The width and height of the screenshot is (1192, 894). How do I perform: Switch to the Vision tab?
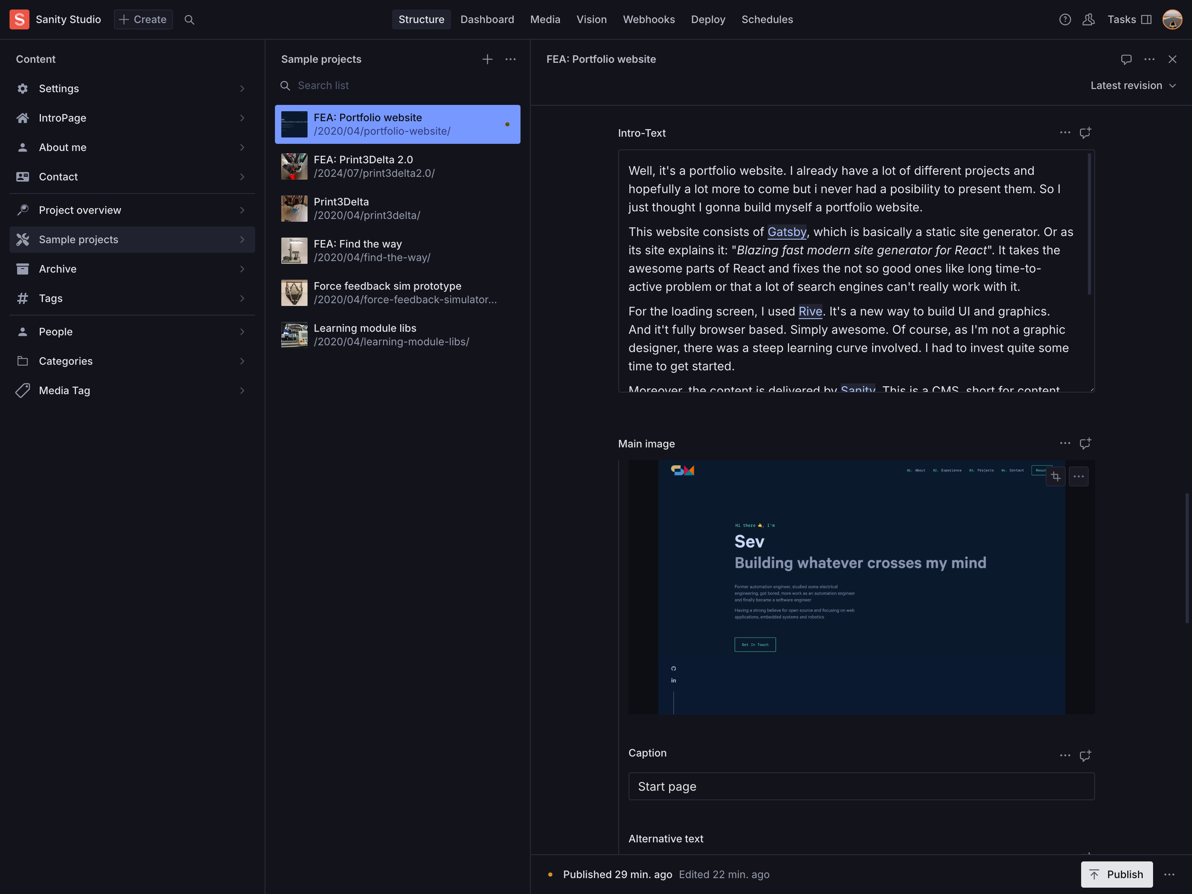pyautogui.click(x=591, y=19)
